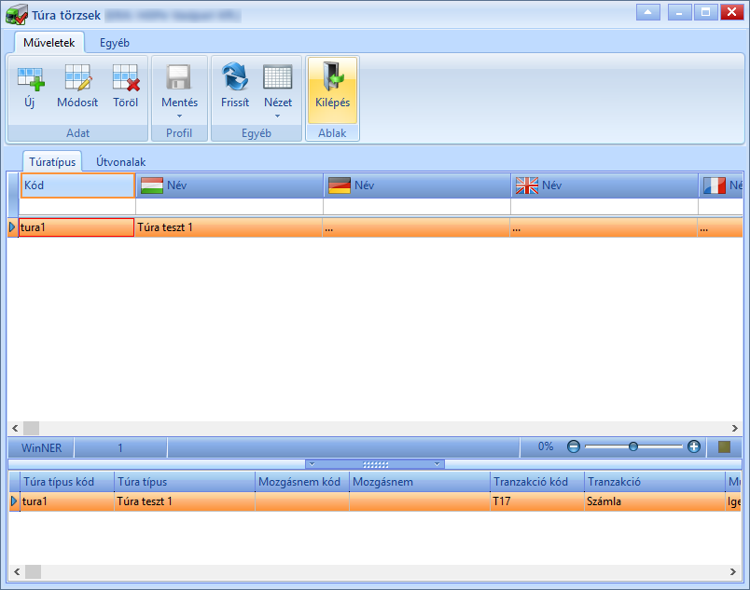750x590 pixels.
Task: Click the British flag Név column header
Action: (x=604, y=185)
